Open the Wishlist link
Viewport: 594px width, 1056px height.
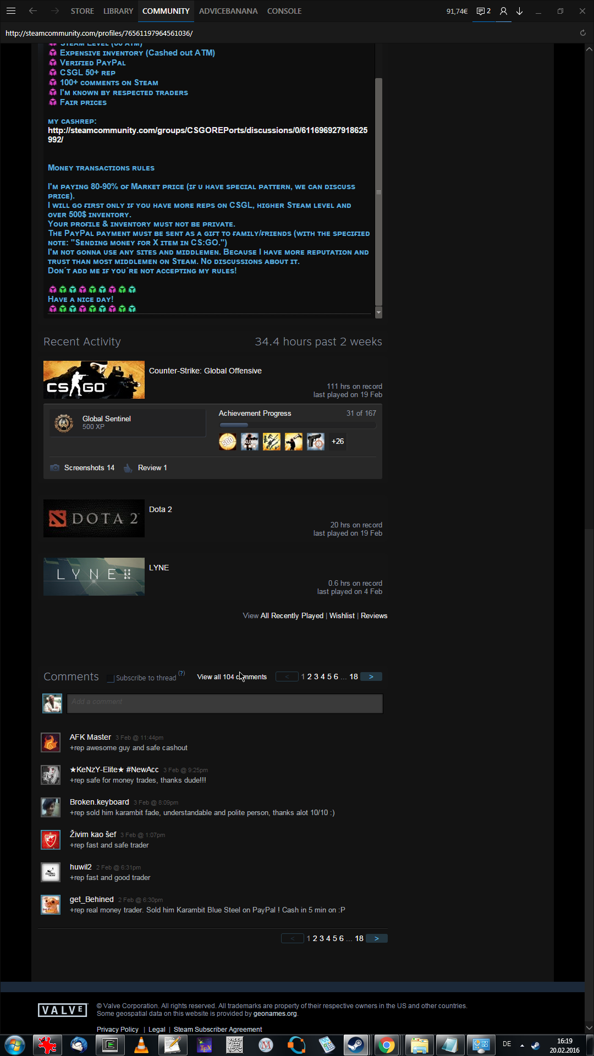pos(342,616)
